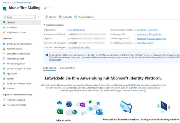The height and width of the screenshot is (123, 180).
Task: Click the App-Registrierungen breadcrumb
Action: click(x=22, y=2)
